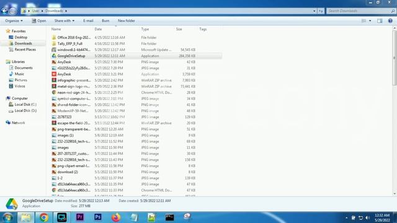Click the Tags column header
This screenshot has height=223, width=397.
click(203, 29)
